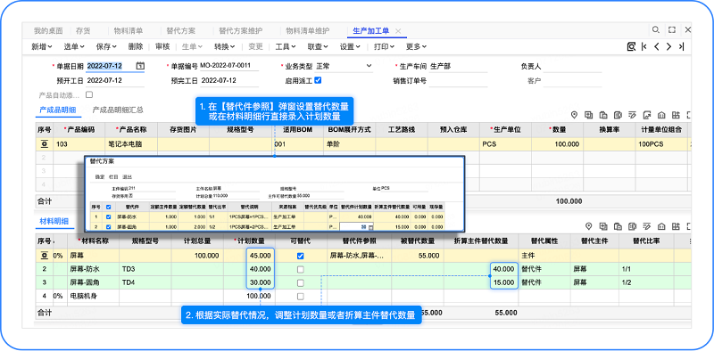714x351 pixels.
Task: Enable the 产品自动添… checkbox
Action: pos(89,94)
